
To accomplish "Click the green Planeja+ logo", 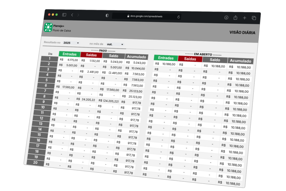I will [48, 27].
